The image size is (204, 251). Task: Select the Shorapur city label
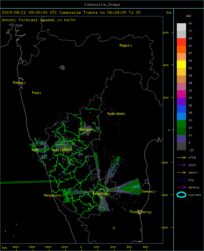(x=86, y=129)
